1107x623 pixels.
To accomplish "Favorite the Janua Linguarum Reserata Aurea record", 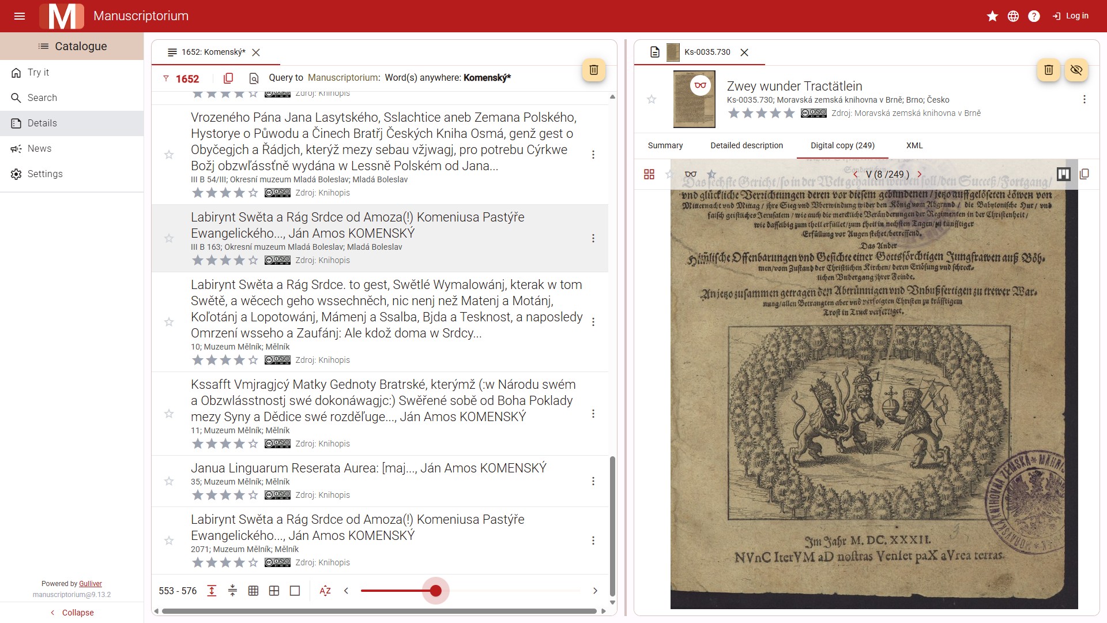I will [x=169, y=481].
